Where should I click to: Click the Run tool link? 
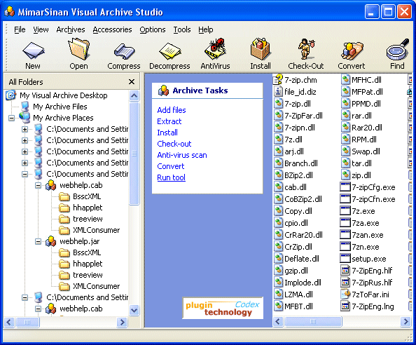(171, 177)
